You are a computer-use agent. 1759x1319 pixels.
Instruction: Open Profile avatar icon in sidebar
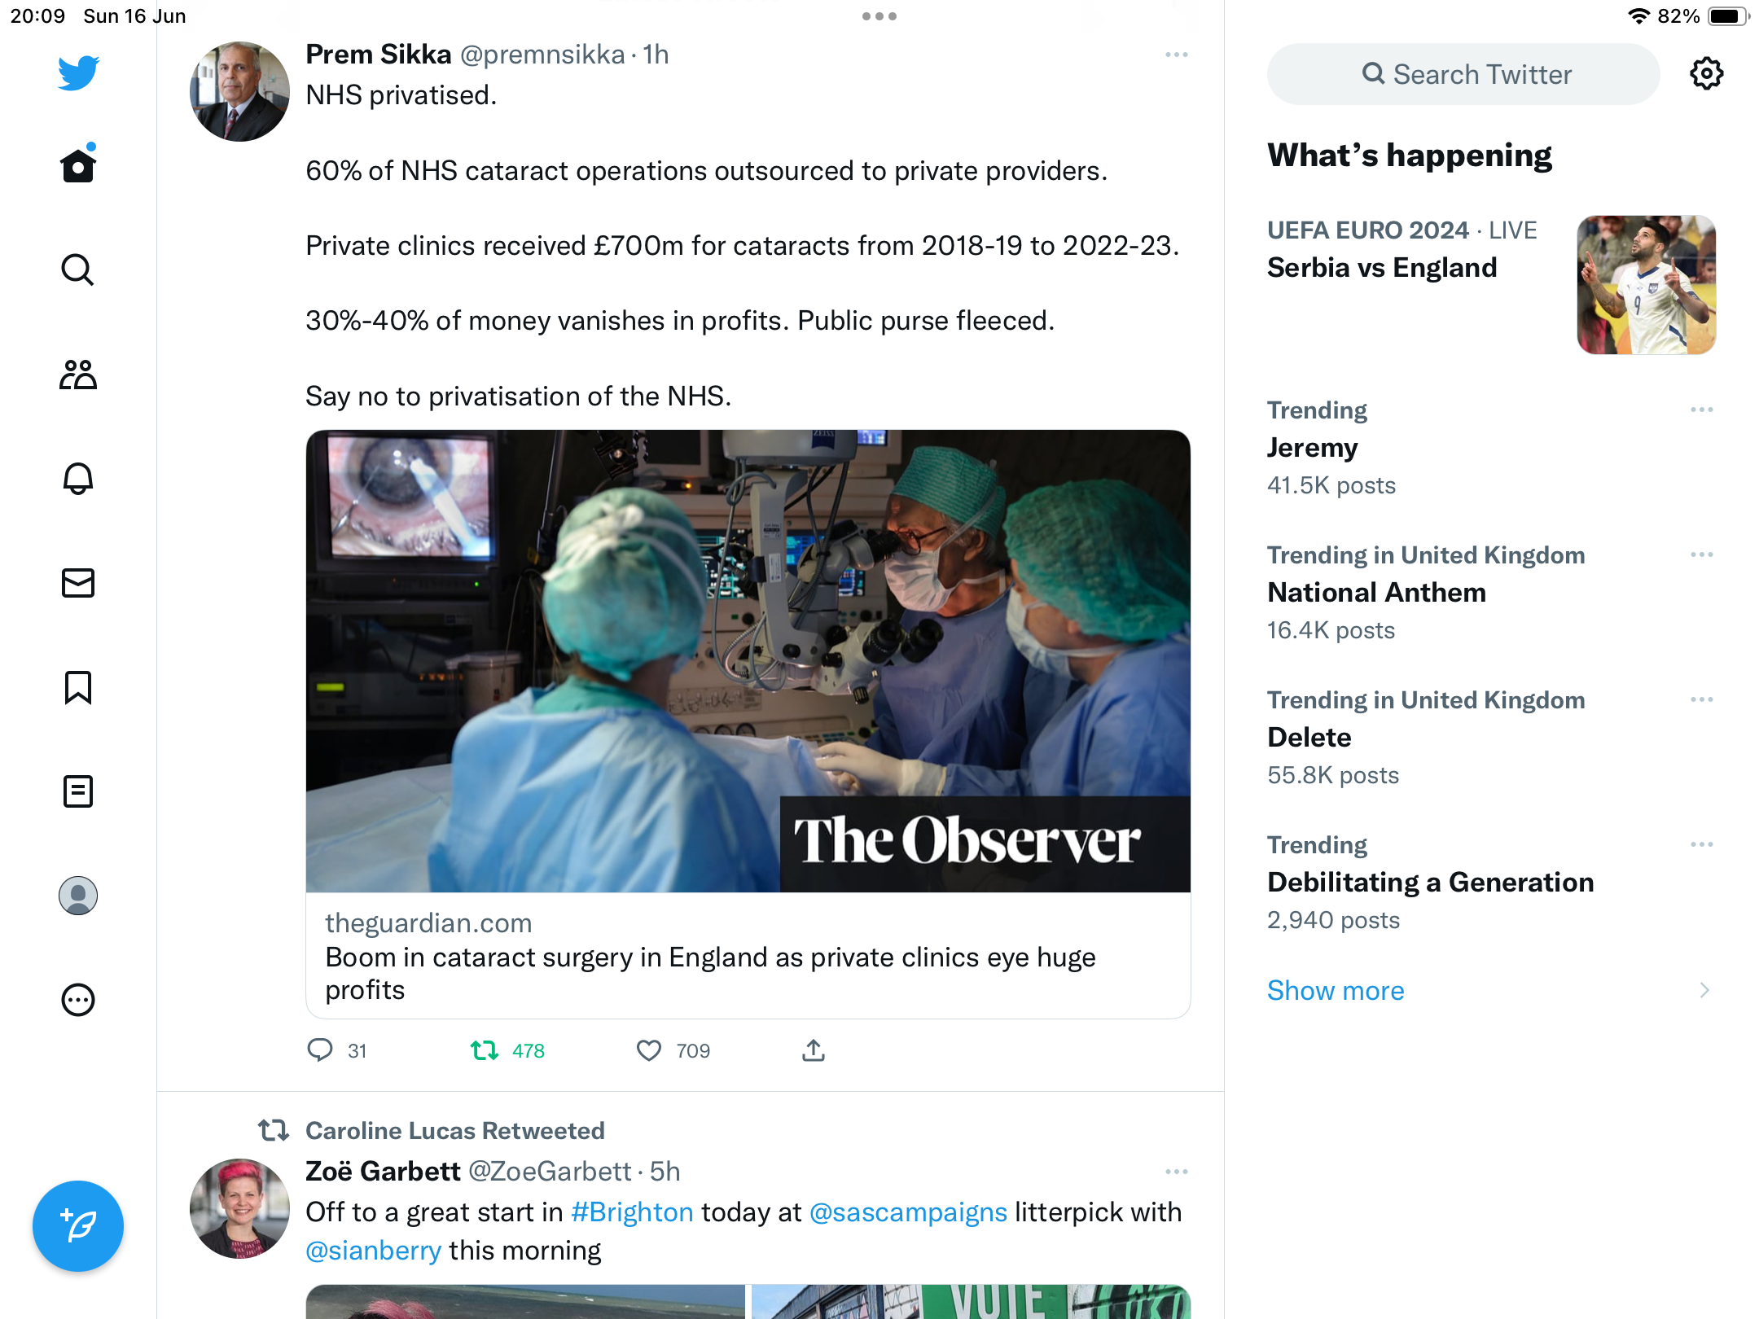coord(78,896)
